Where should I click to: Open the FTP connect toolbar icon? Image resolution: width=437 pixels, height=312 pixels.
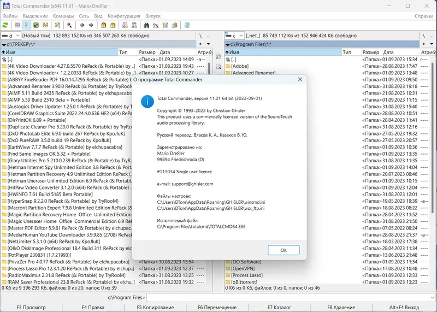click(x=125, y=25)
